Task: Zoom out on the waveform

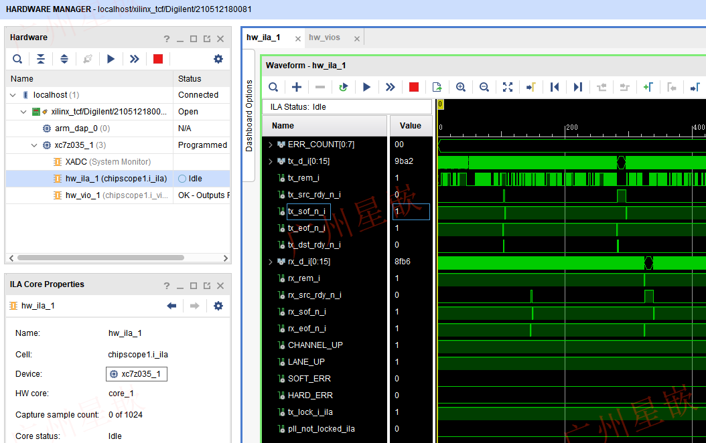Action: (484, 87)
